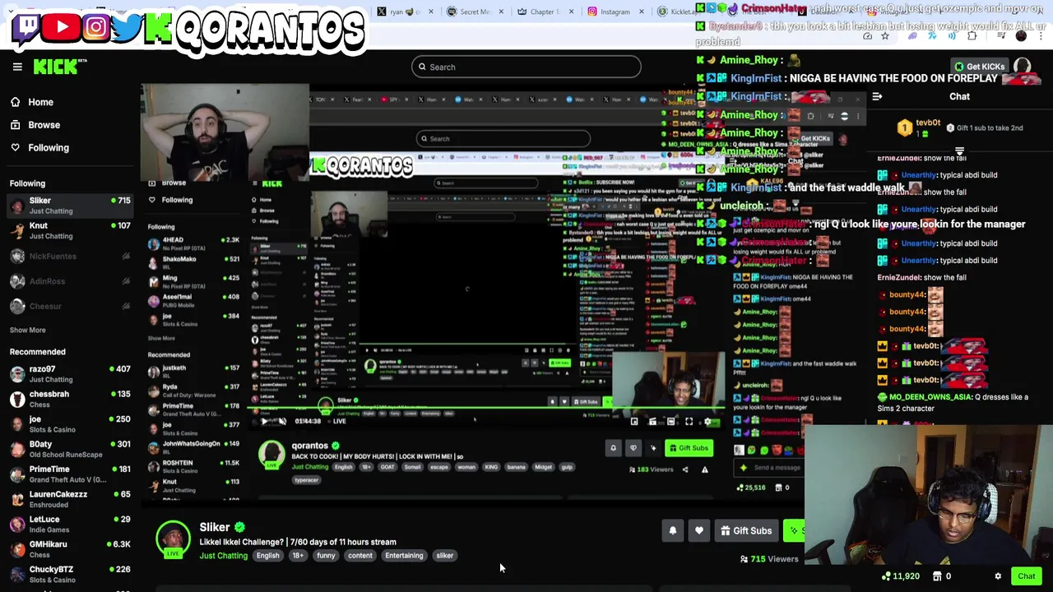Click the Following heart icon in the sidebar
The image size is (1053, 592).
click(15, 147)
